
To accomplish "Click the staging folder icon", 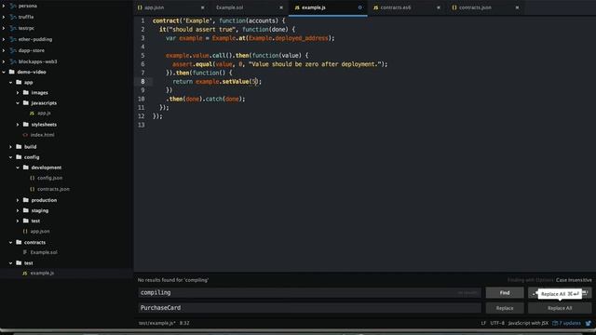I will 26,210.
